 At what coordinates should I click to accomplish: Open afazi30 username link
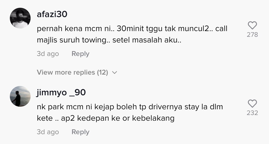tap(52, 14)
